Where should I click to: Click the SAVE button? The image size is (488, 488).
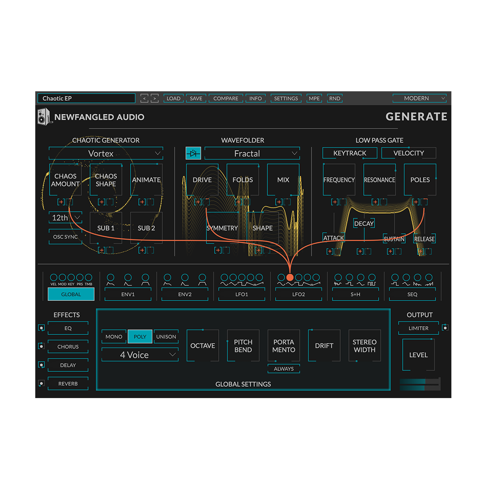[x=196, y=99]
